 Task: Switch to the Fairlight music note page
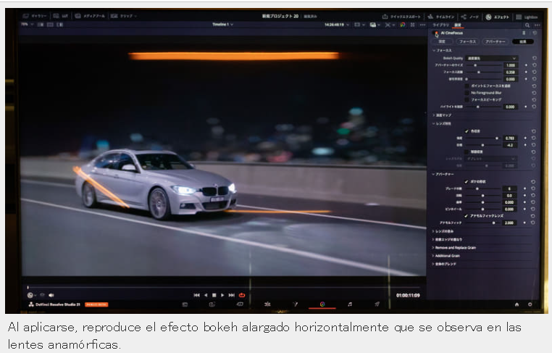[x=350, y=304]
